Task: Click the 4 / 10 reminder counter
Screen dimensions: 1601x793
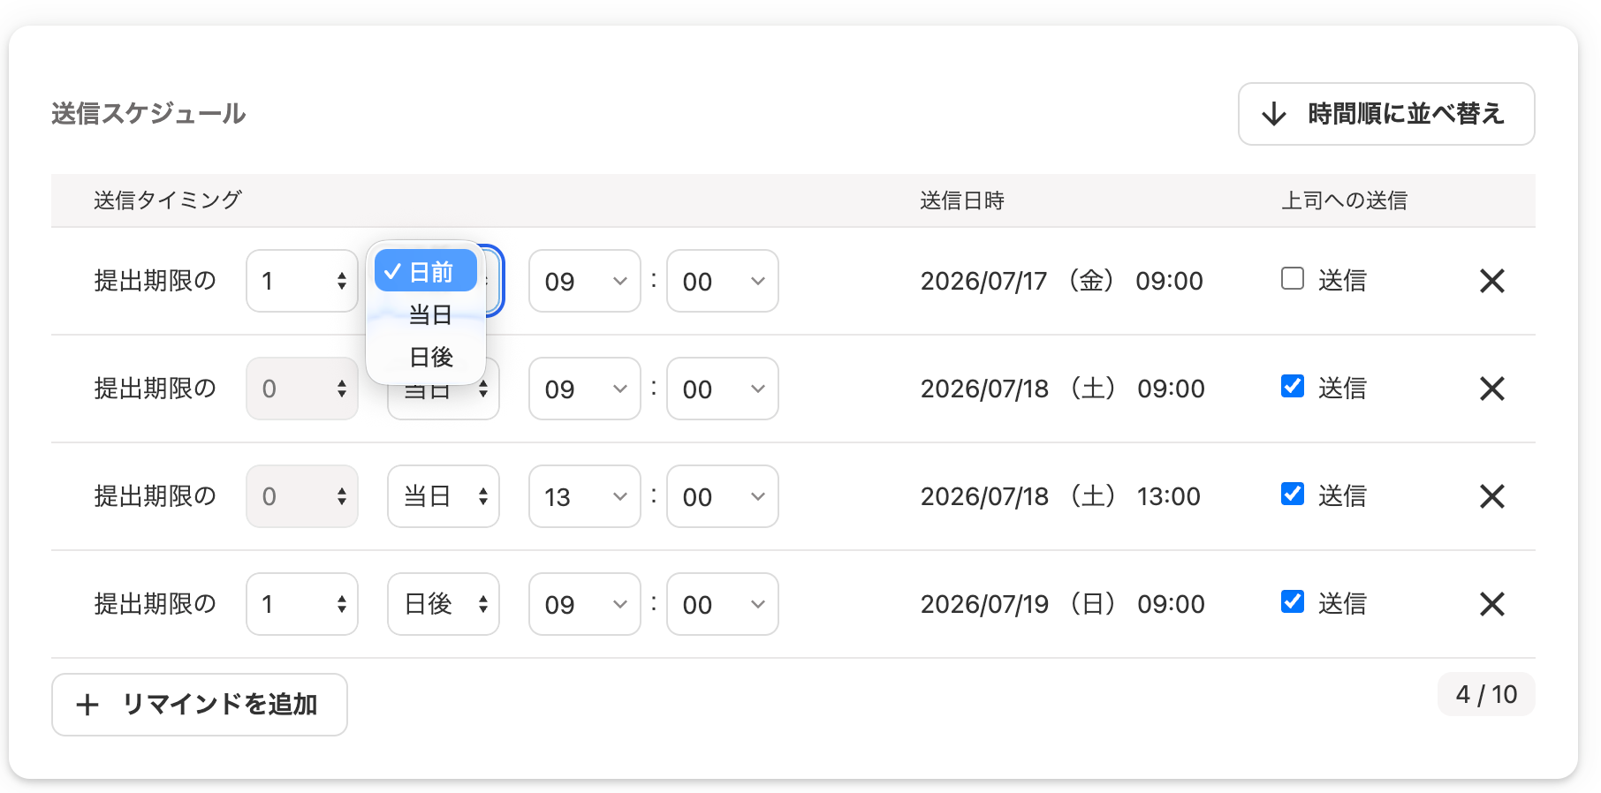Action: 1486,694
